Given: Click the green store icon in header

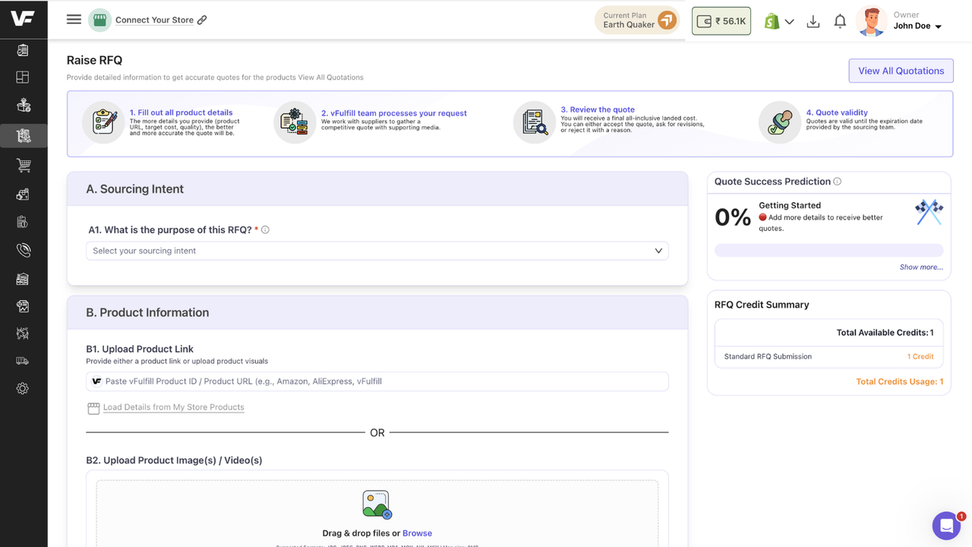Looking at the screenshot, I should tap(99, 20).
